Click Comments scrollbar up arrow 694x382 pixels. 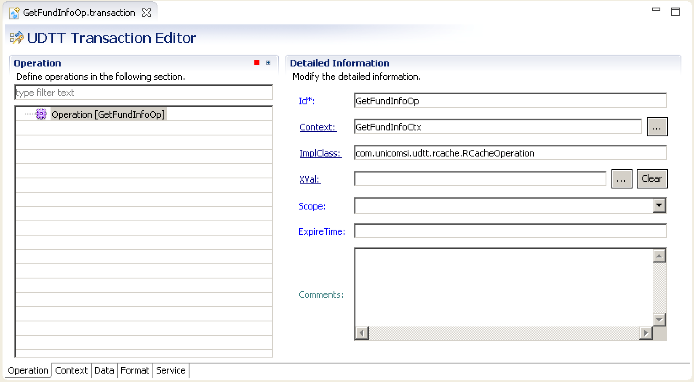[659, 256]
